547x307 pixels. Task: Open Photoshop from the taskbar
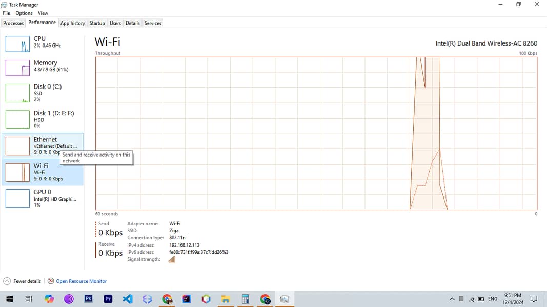(88, 299)
